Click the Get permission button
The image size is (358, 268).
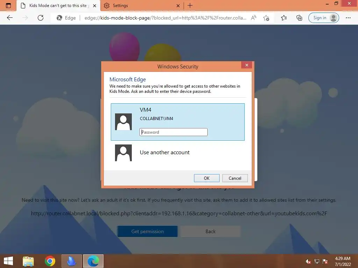(148, 231)
